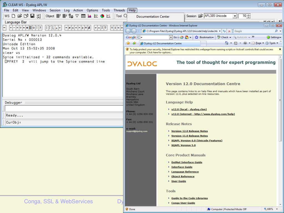Refresh the page in Internet Explorer
The image size is (284, 213).
[x=224, y=31]
